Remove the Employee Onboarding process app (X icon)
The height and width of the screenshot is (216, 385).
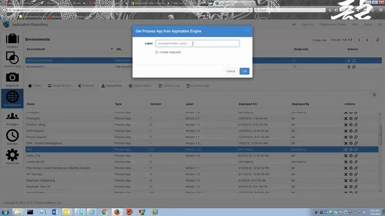346,181
